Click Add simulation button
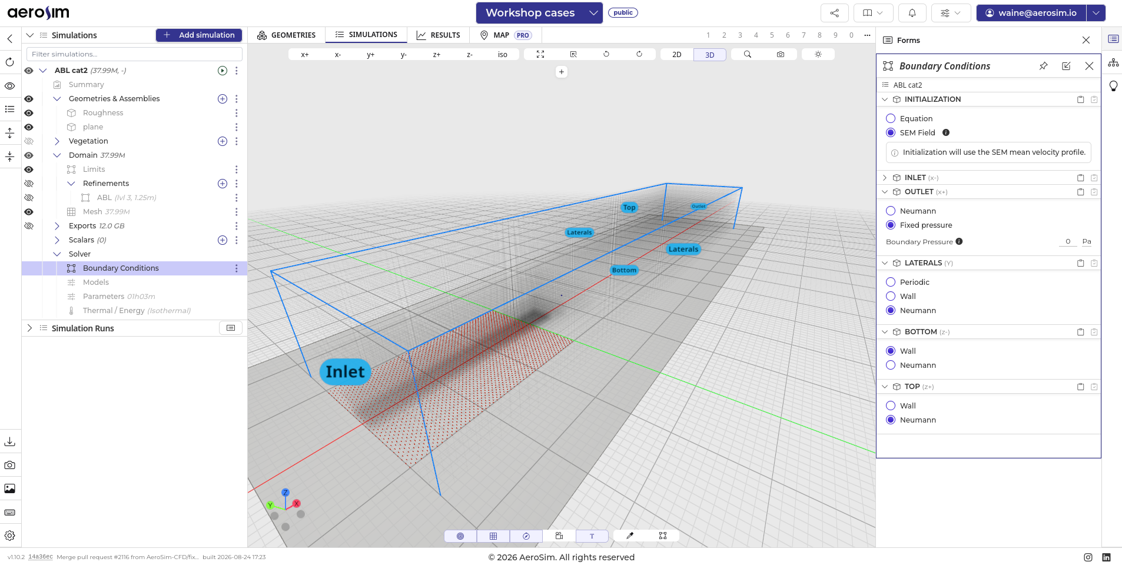Viewport: 1122px width, 565px height. (199, 35)
